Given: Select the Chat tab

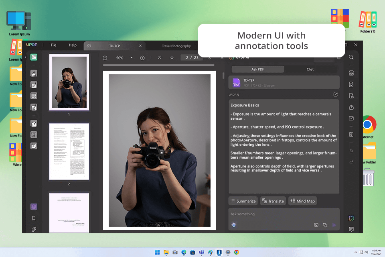Looking at the screenshot, I should tap(310, 69).
